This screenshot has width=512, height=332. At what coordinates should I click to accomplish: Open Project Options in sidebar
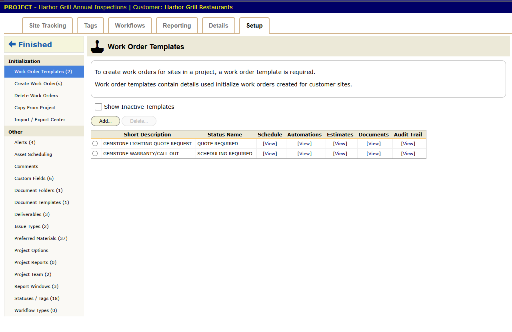point(44,250)
